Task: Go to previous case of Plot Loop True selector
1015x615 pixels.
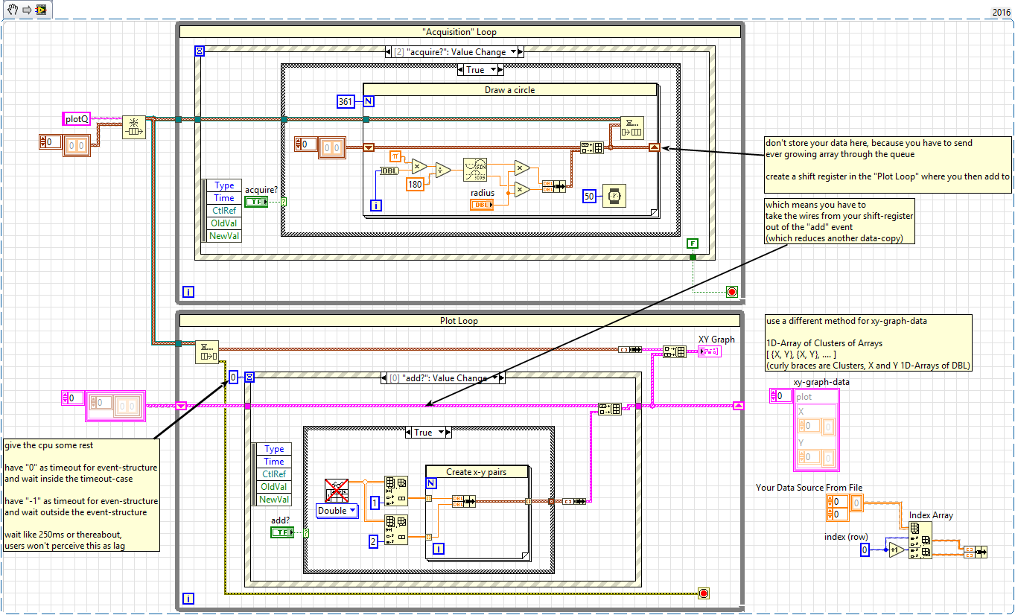Action: click(x=407, y=433)
